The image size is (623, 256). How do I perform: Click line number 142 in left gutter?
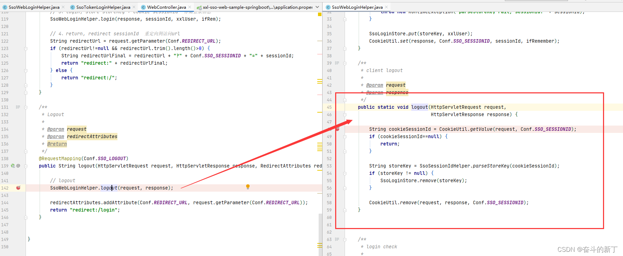tap(5, 188)
